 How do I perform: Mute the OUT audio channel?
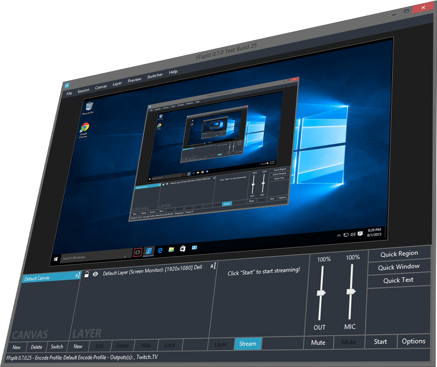318,343
